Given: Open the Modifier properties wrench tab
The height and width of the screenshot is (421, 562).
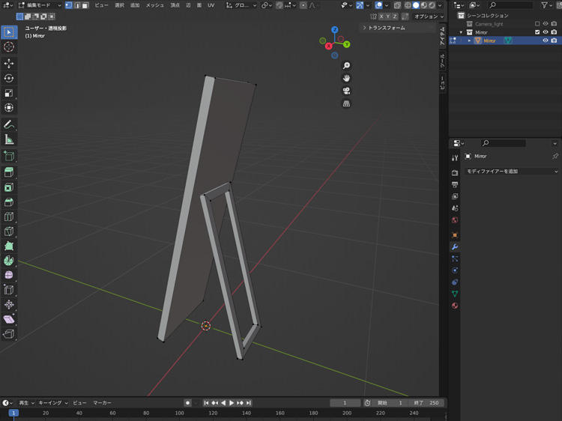Looking at the screenshot, I should (455, 246).
